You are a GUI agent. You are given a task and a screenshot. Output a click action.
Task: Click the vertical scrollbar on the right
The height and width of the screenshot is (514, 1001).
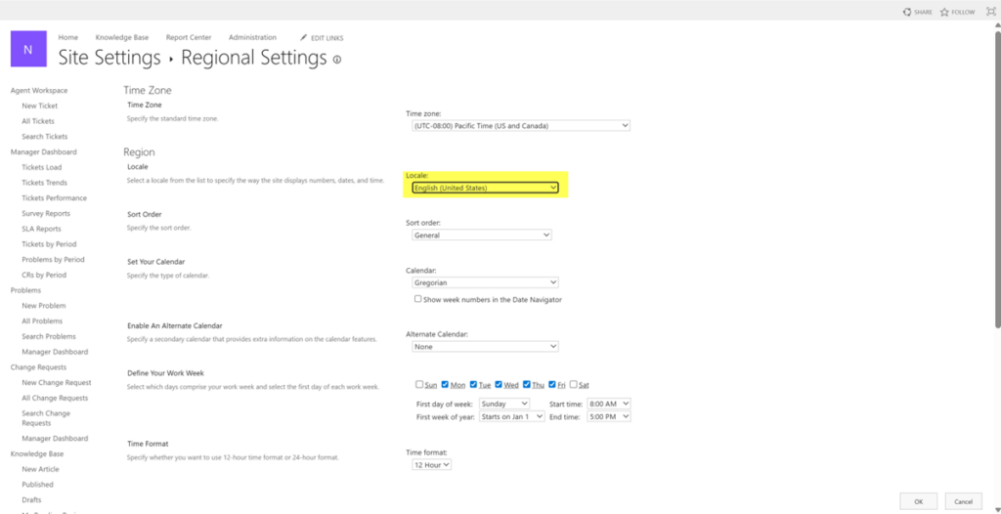tap(996, 195)
